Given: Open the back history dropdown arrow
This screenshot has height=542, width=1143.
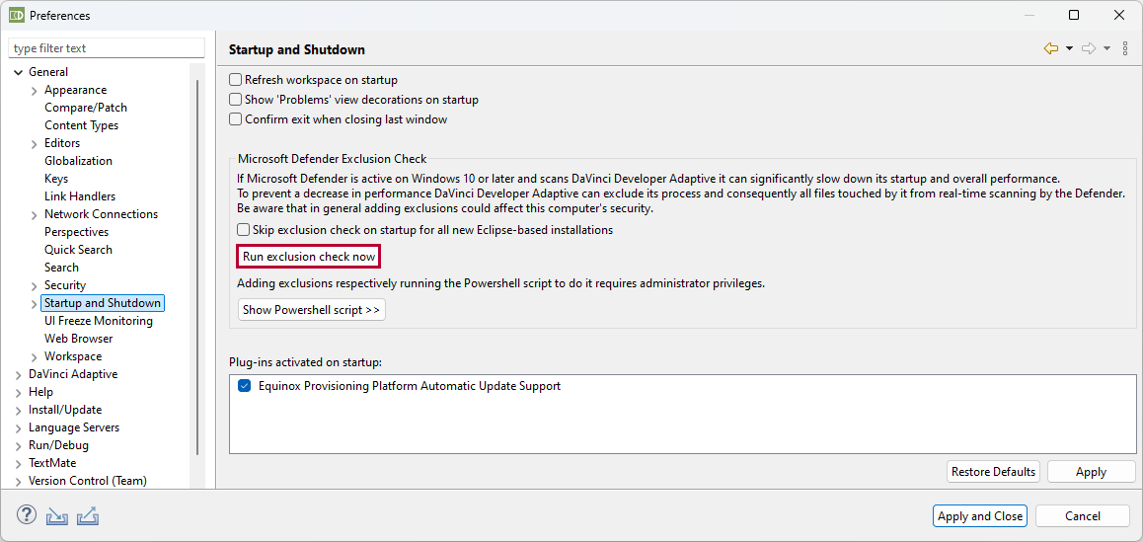Looking at the screenshot, I should (1069, 49).
